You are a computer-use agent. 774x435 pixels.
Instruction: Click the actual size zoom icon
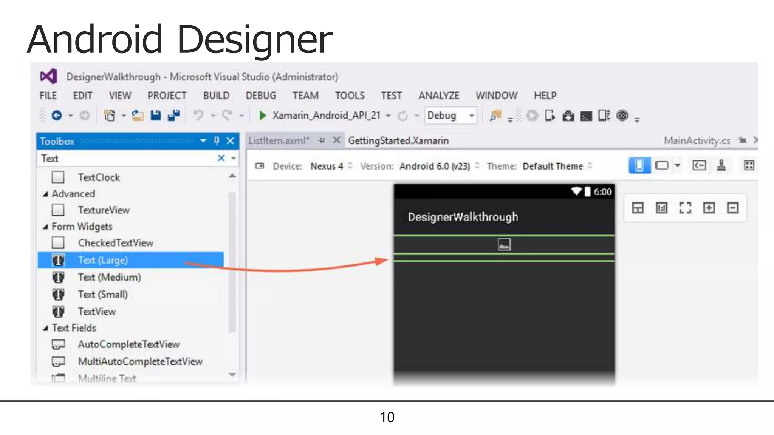coord(661,208)
